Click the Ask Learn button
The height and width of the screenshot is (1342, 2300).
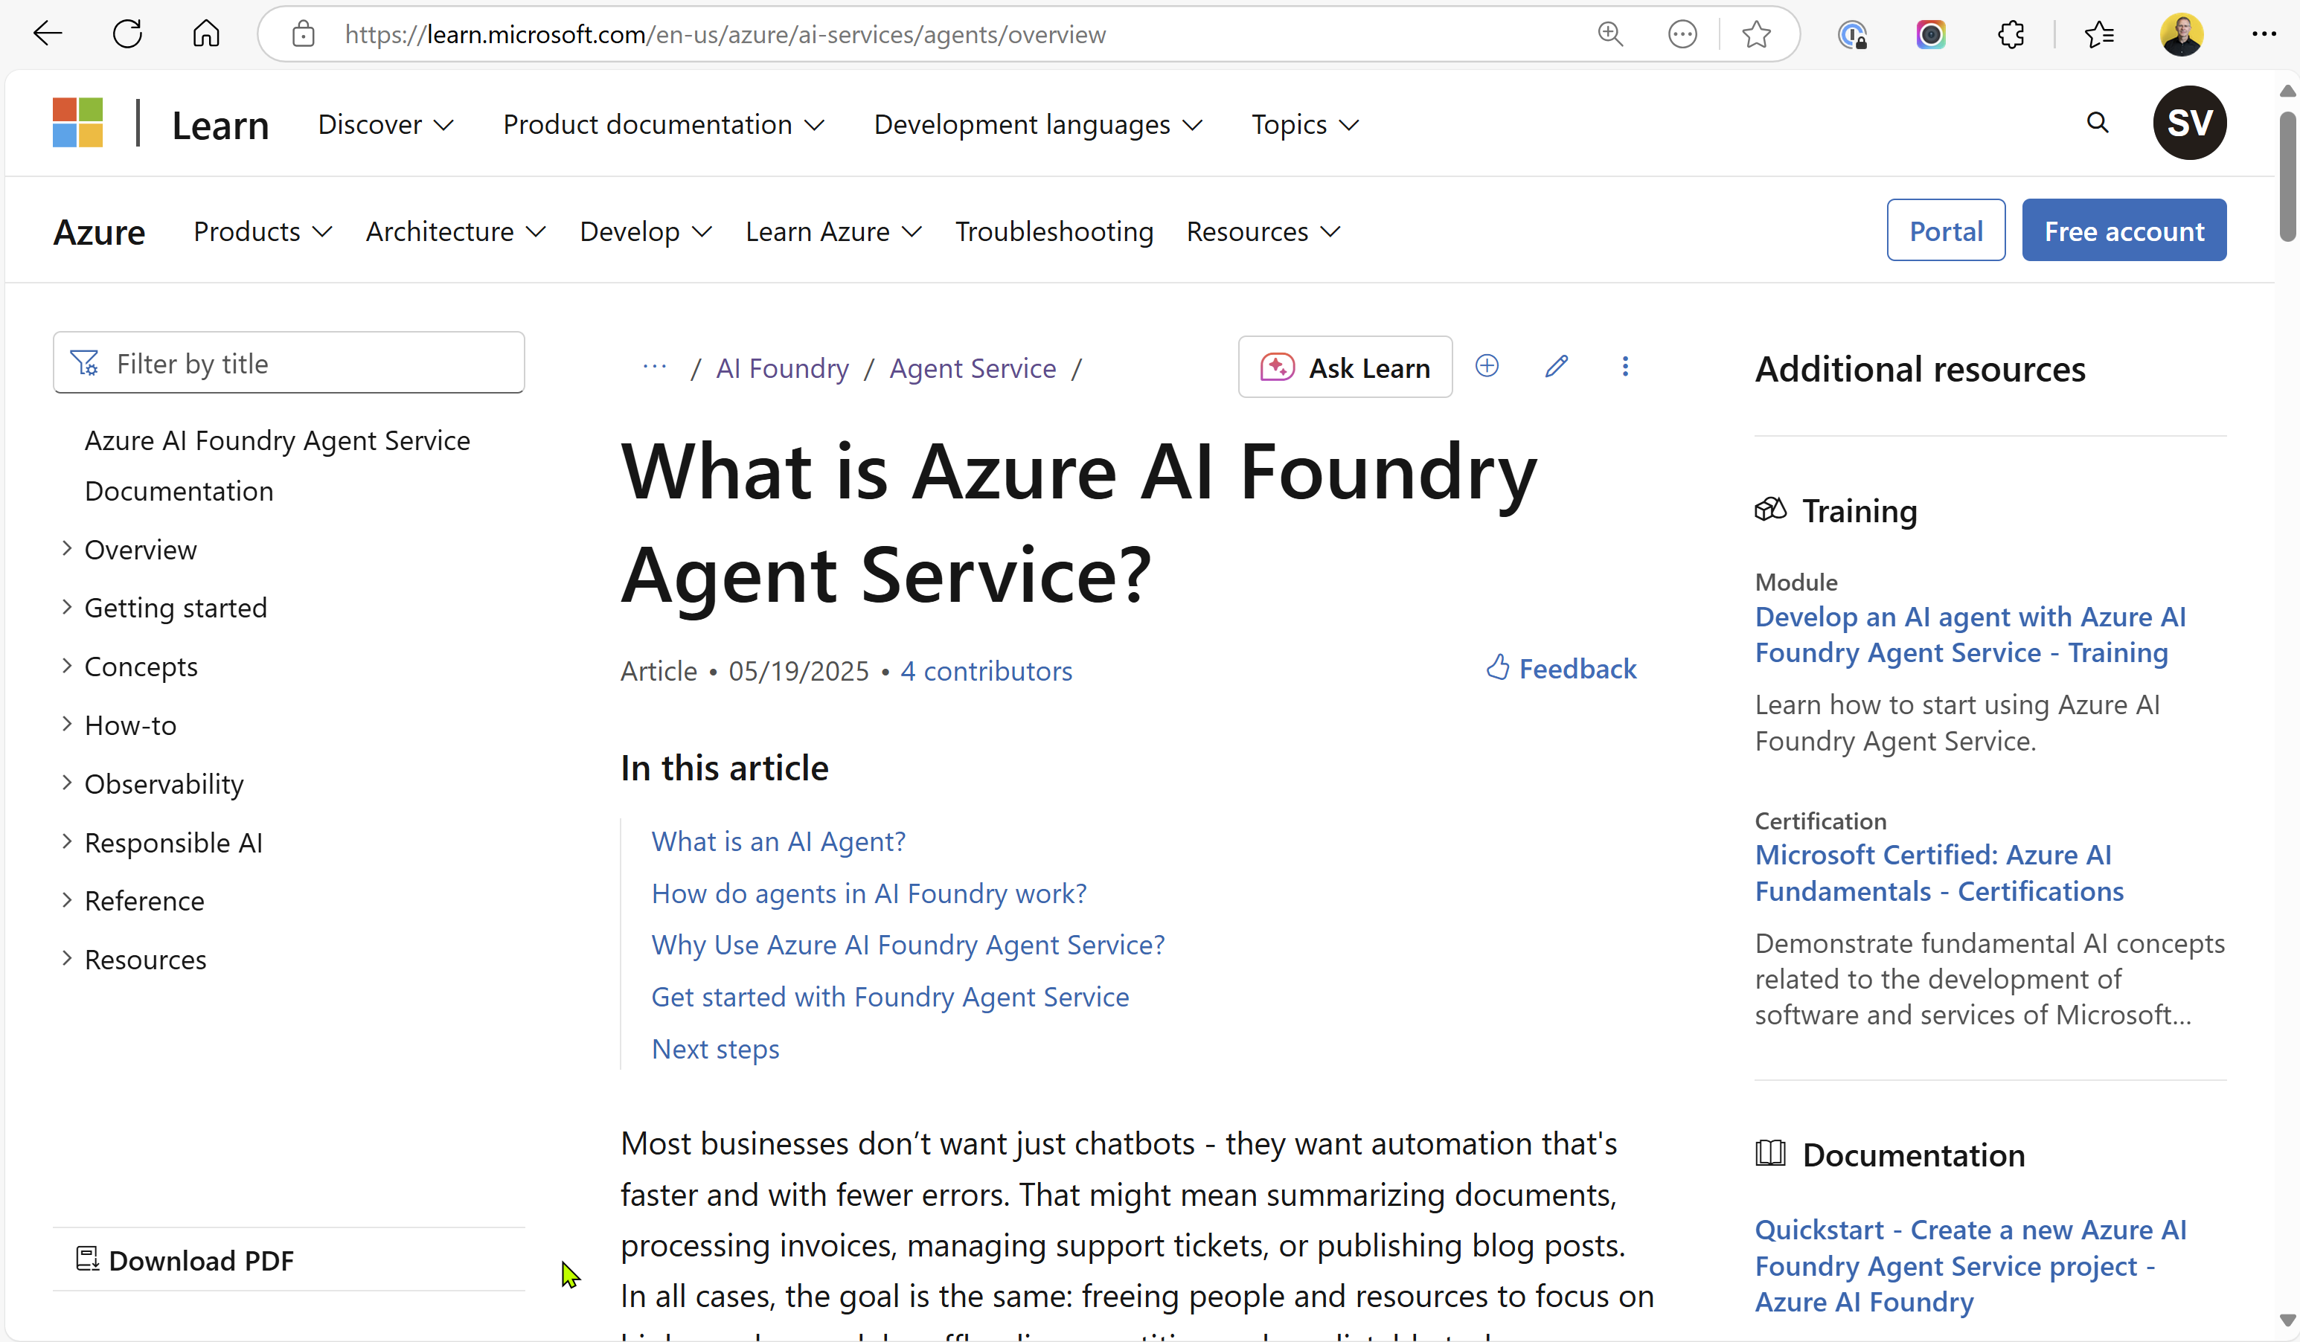point(1345,367)
